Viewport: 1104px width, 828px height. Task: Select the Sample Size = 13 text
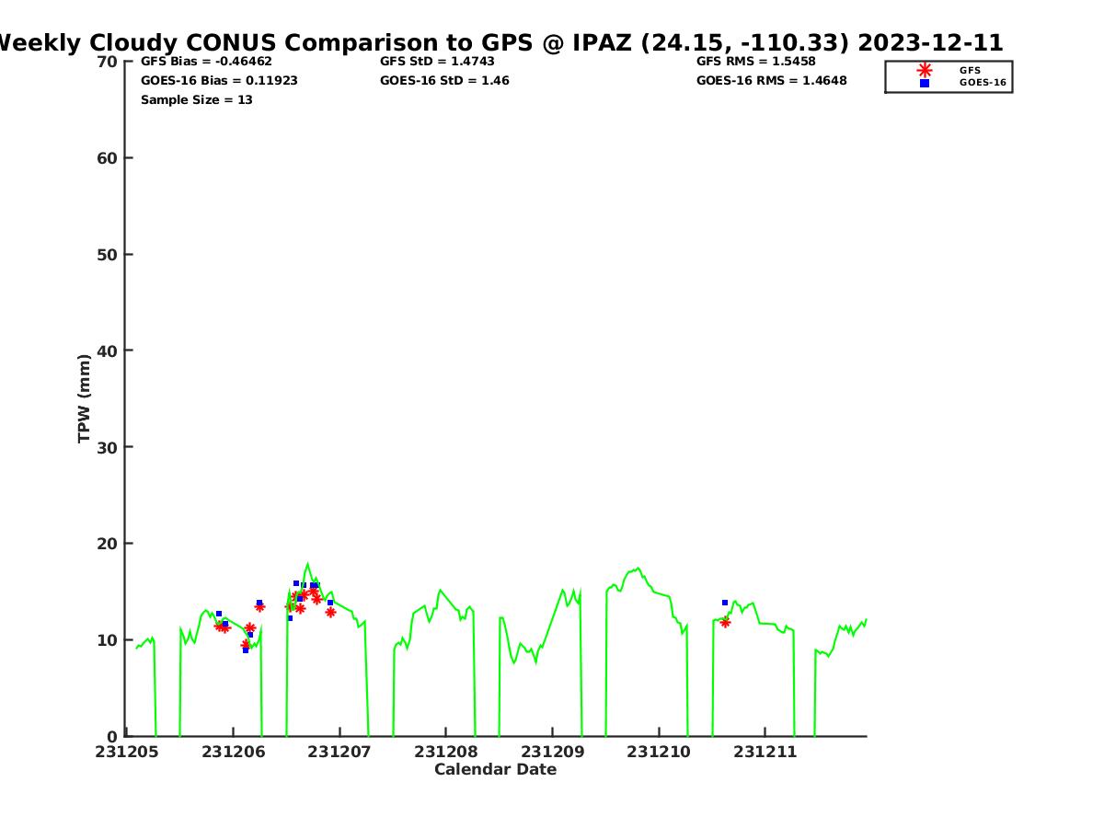pos(196,99)
